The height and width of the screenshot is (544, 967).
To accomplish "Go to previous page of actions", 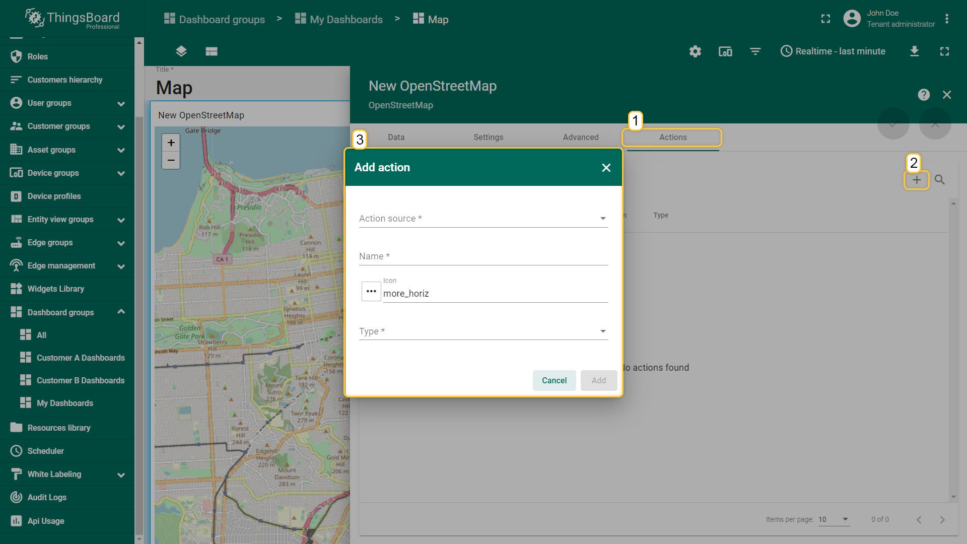I will (919, 519).
